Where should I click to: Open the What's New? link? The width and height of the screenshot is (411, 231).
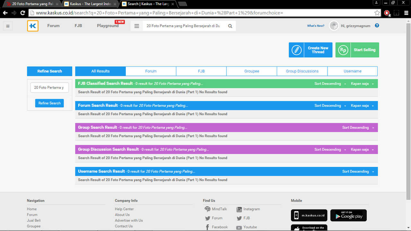point(316,26)
